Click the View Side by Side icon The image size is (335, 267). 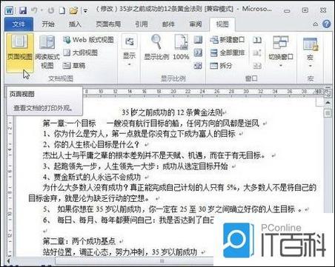click(257, 40)
